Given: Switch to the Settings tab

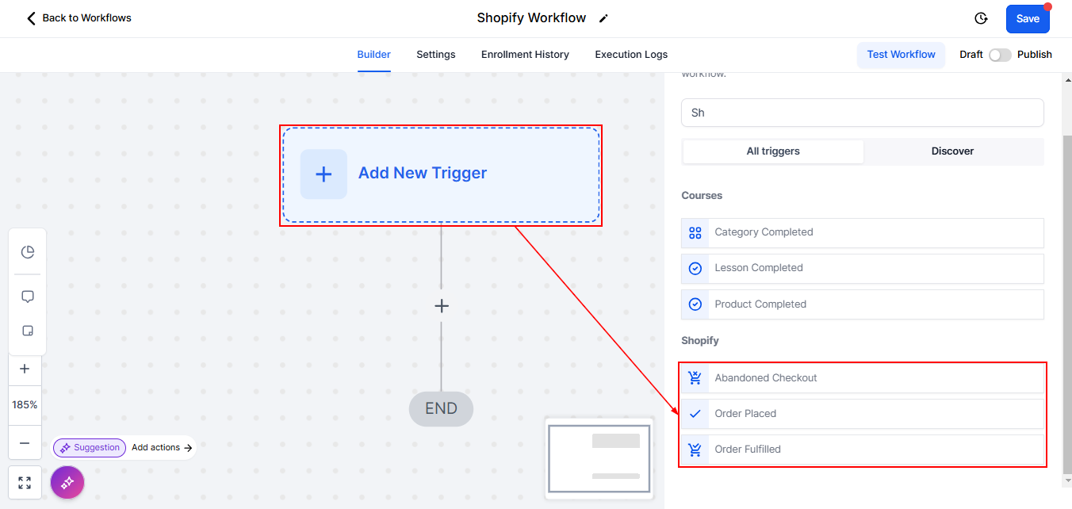Looking at the screenshot, I should click(435, 55).
